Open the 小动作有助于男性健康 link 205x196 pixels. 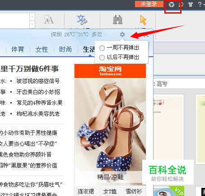(28, 133)
